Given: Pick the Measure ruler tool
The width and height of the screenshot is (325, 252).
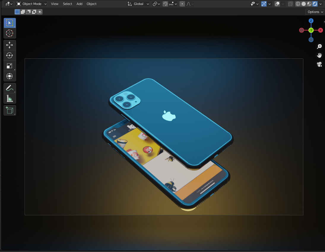Looking at the screenshot, I should (x=9, y=99).
